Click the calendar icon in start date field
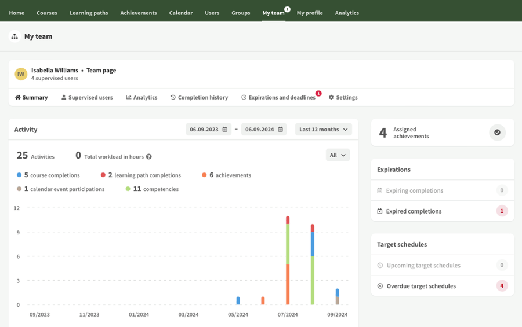 point(225,129)
